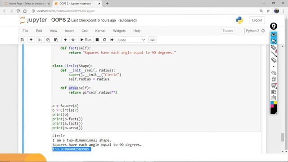
Task: Open the browser profile avatar
Action: click(x=276, y=11)
